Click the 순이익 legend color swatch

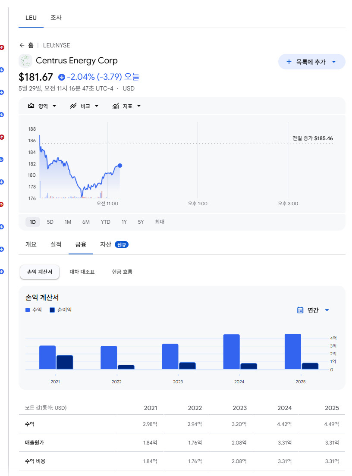(x=52, y=310)
